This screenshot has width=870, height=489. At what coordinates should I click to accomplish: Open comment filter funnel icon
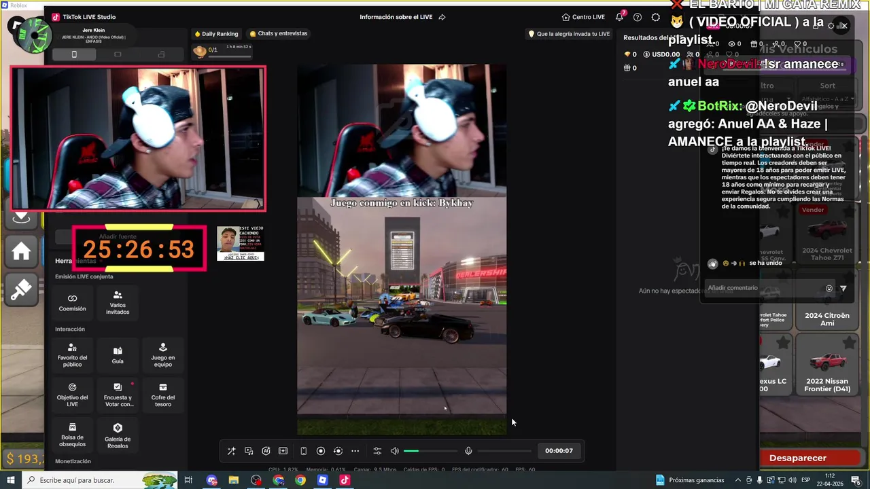(843, 288)
